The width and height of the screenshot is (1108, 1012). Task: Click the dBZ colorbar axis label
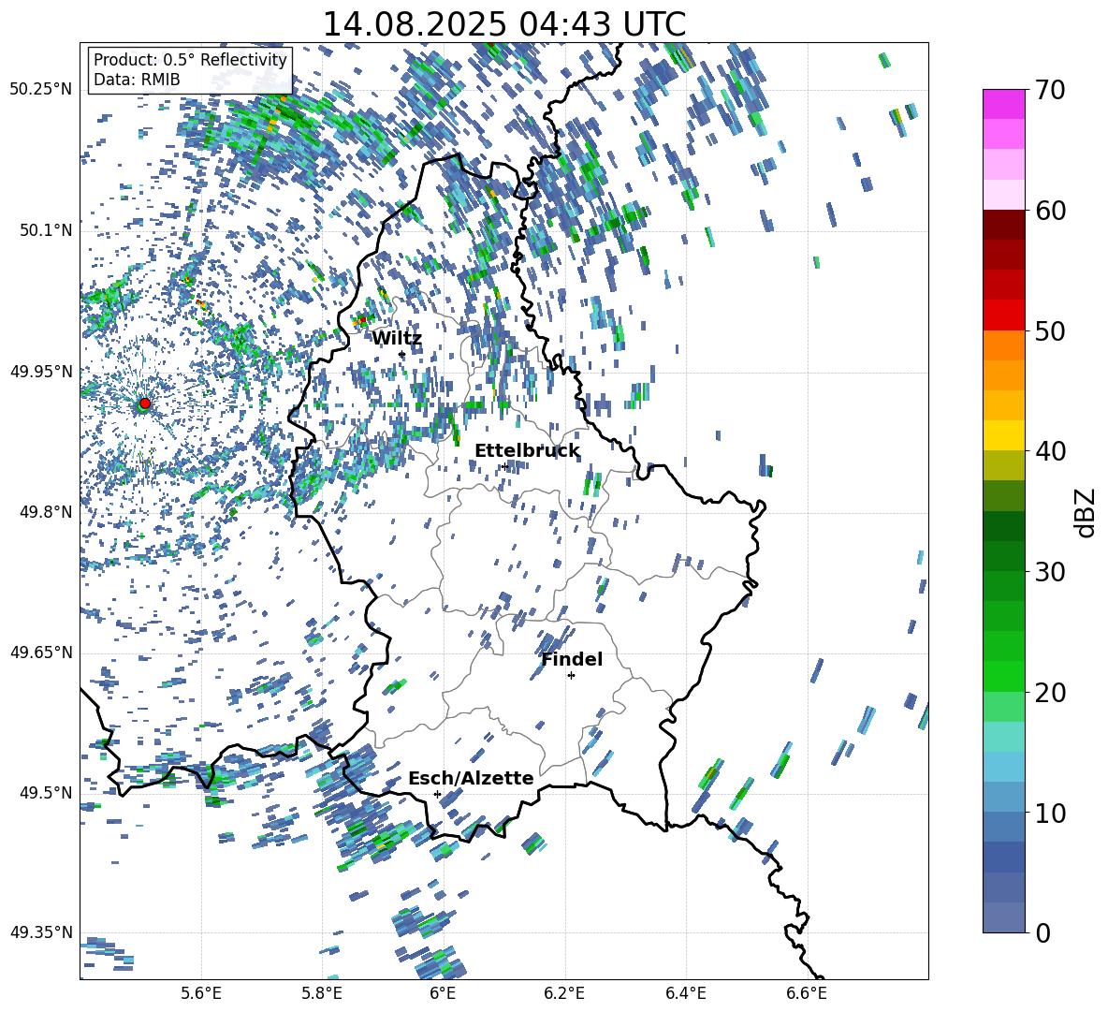[x=1086, y=512]
